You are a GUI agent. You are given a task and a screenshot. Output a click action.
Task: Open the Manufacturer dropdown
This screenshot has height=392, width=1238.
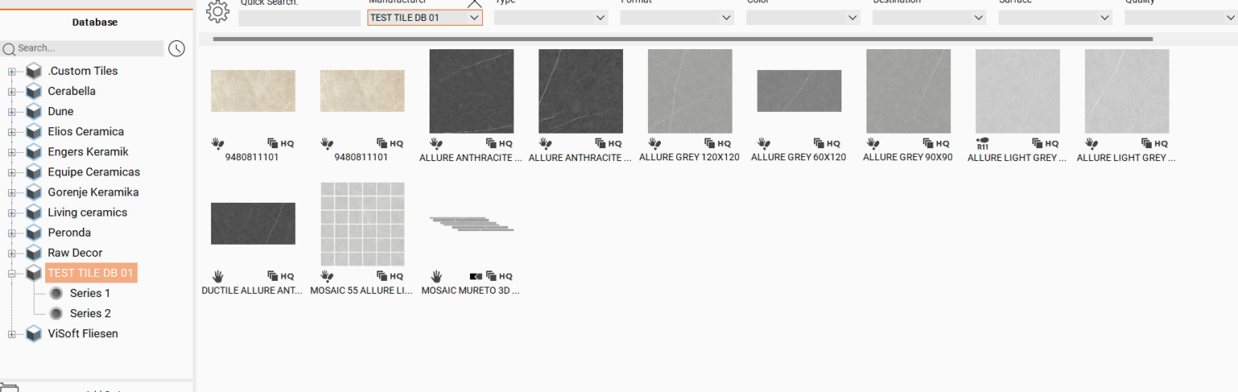(x=425, y=17)
